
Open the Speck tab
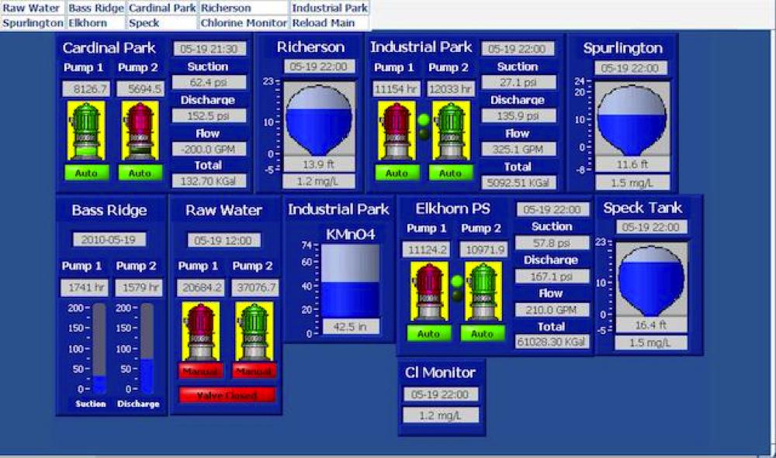[x=162, y=22]
